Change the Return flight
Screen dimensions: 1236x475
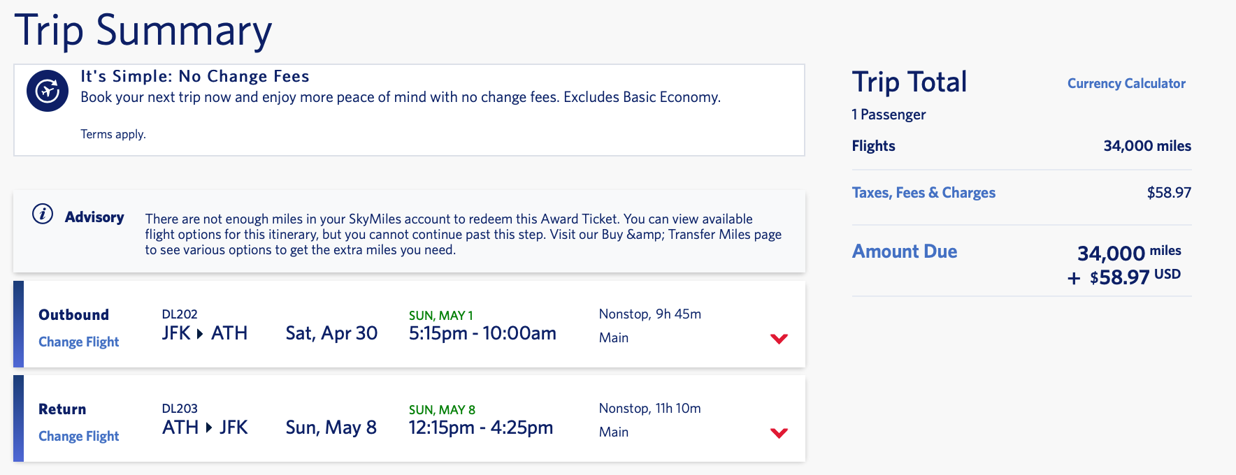tap(79, 436)
